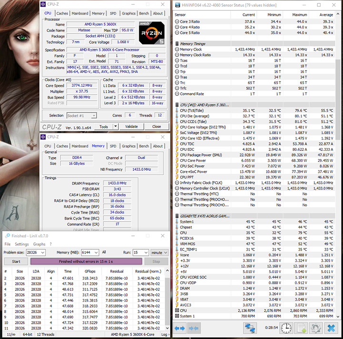343x339 pixels.
Task: Reset min/max values using the clock icon
Action: (x=286, y=328)
